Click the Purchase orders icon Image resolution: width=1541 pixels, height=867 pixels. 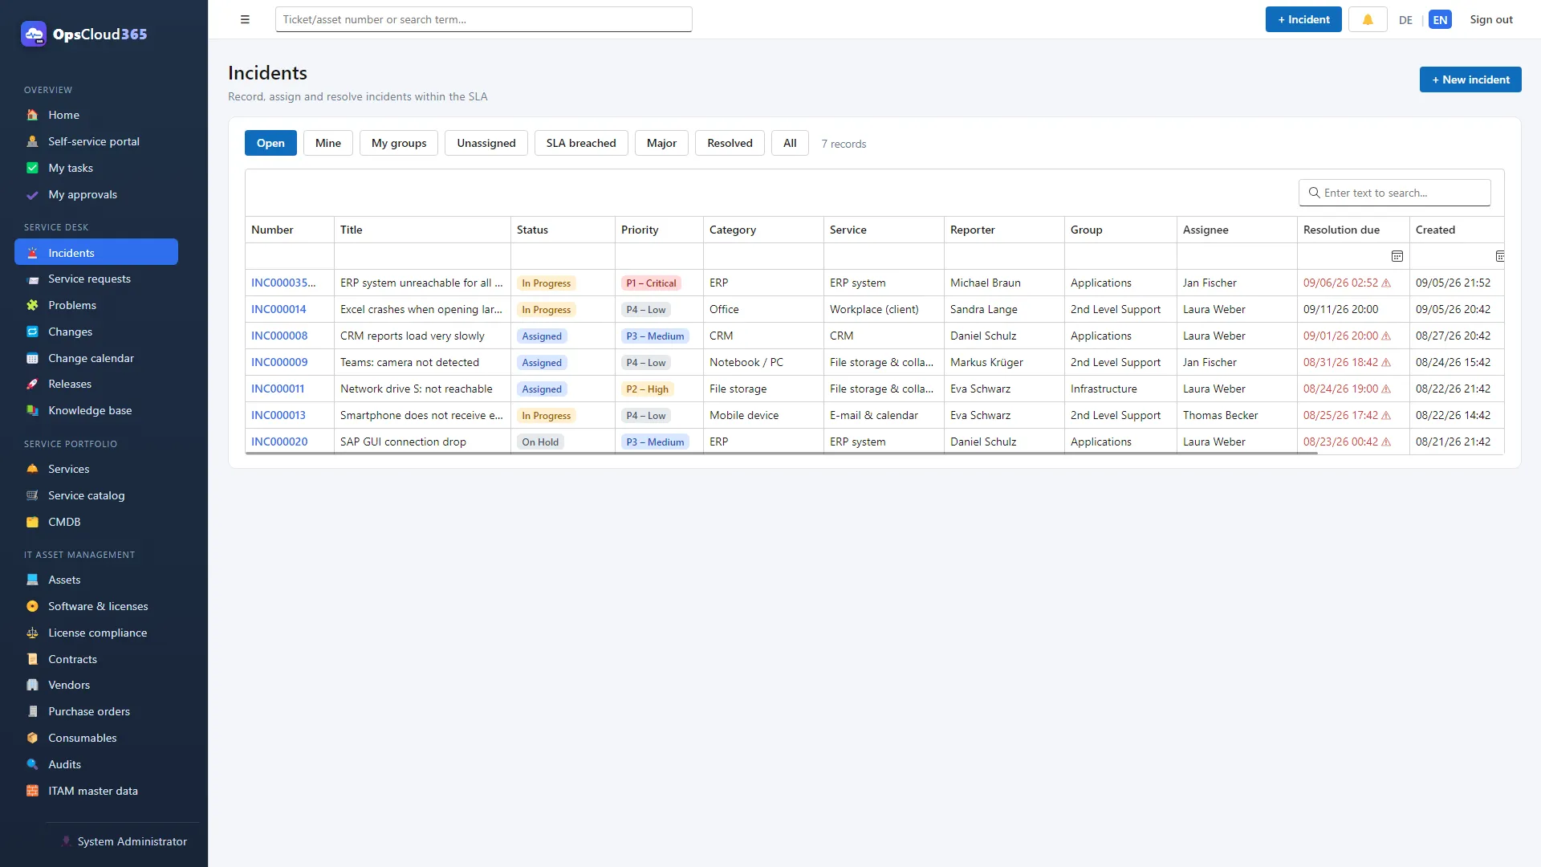pyautogui.click(x=32, y=711)
